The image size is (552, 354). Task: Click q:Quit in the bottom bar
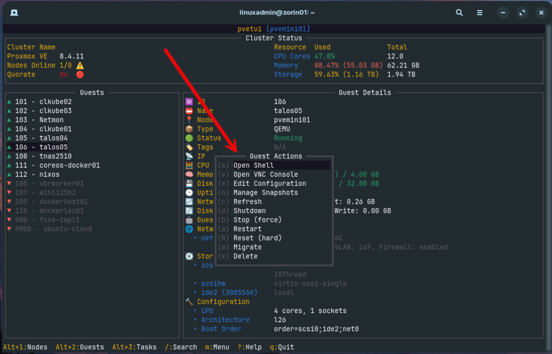point(281,347)
